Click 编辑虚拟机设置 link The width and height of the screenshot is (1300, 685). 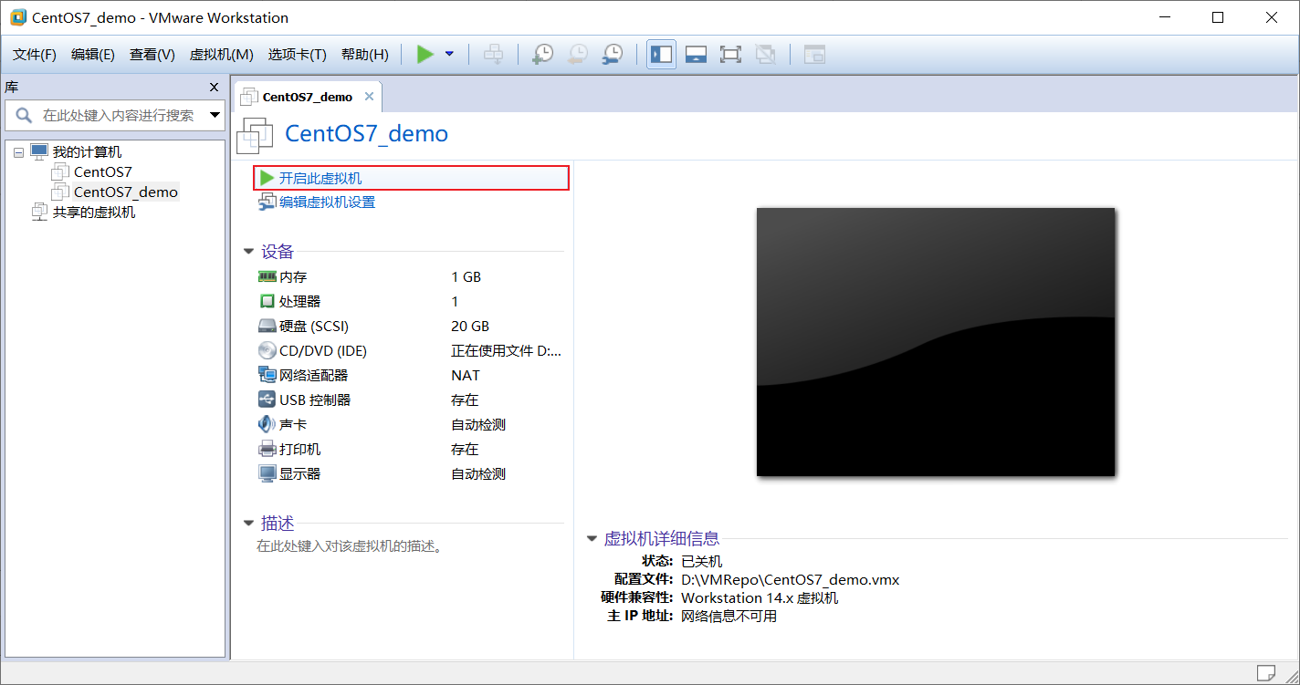(x=327, y=202)
